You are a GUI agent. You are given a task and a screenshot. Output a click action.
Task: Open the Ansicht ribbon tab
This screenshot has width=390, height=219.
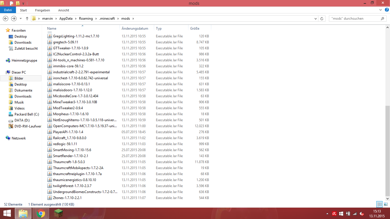click(64, 10)
